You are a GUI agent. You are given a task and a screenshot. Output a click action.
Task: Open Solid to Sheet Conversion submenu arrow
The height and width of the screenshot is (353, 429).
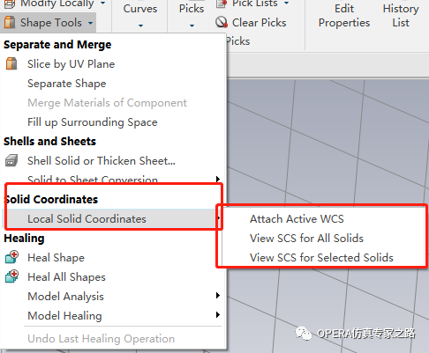(218, 179)
